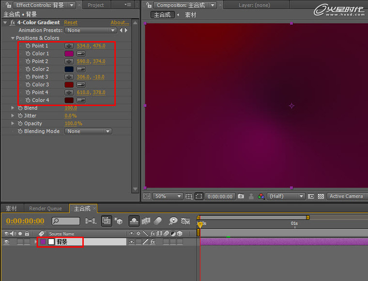Take snapshot with the camera icon
This screenshot has height=281, width=368.
click(241, 196)
